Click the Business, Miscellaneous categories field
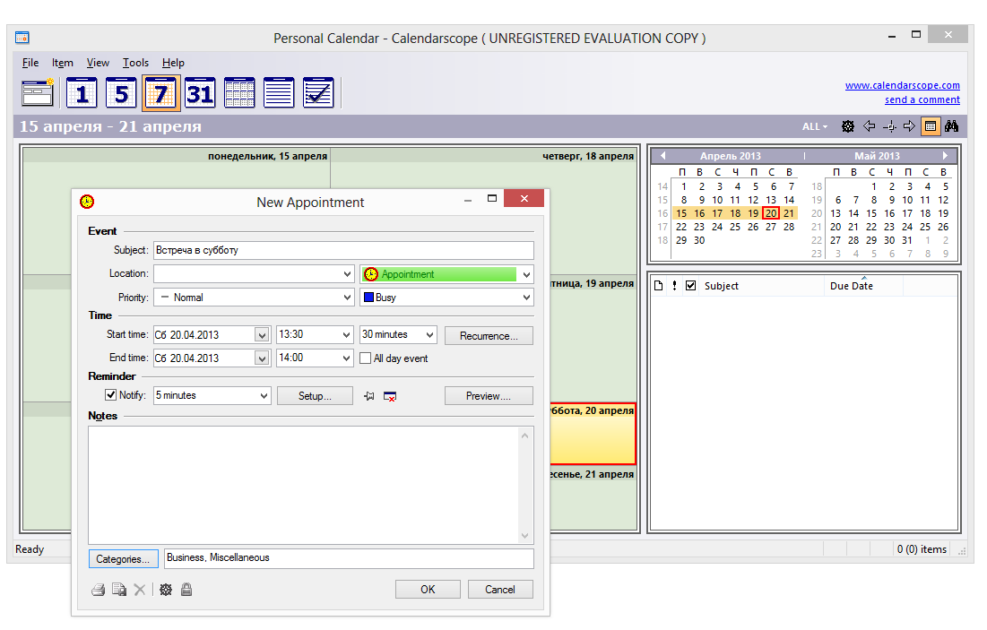Image resolution: width=987 pixels, height=630 pixels. click(349, 558)
